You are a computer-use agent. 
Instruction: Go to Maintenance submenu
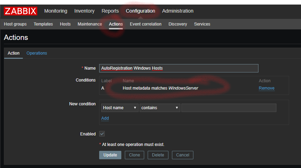(x=90, y=24)
